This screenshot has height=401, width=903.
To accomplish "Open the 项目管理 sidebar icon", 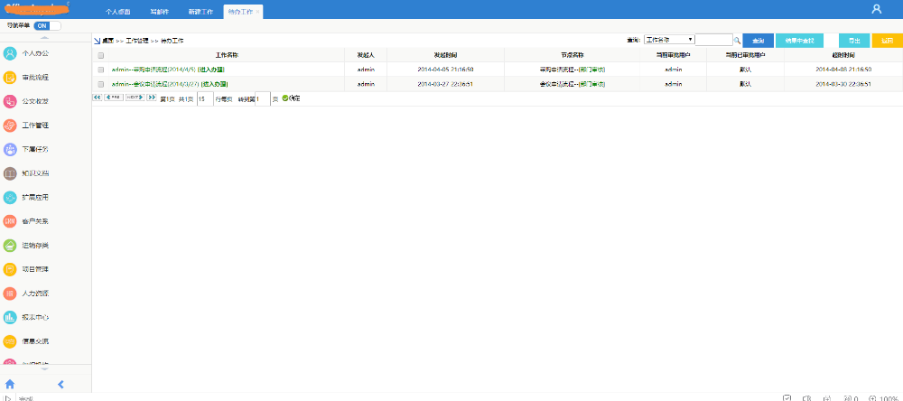I will pos(10,269).
